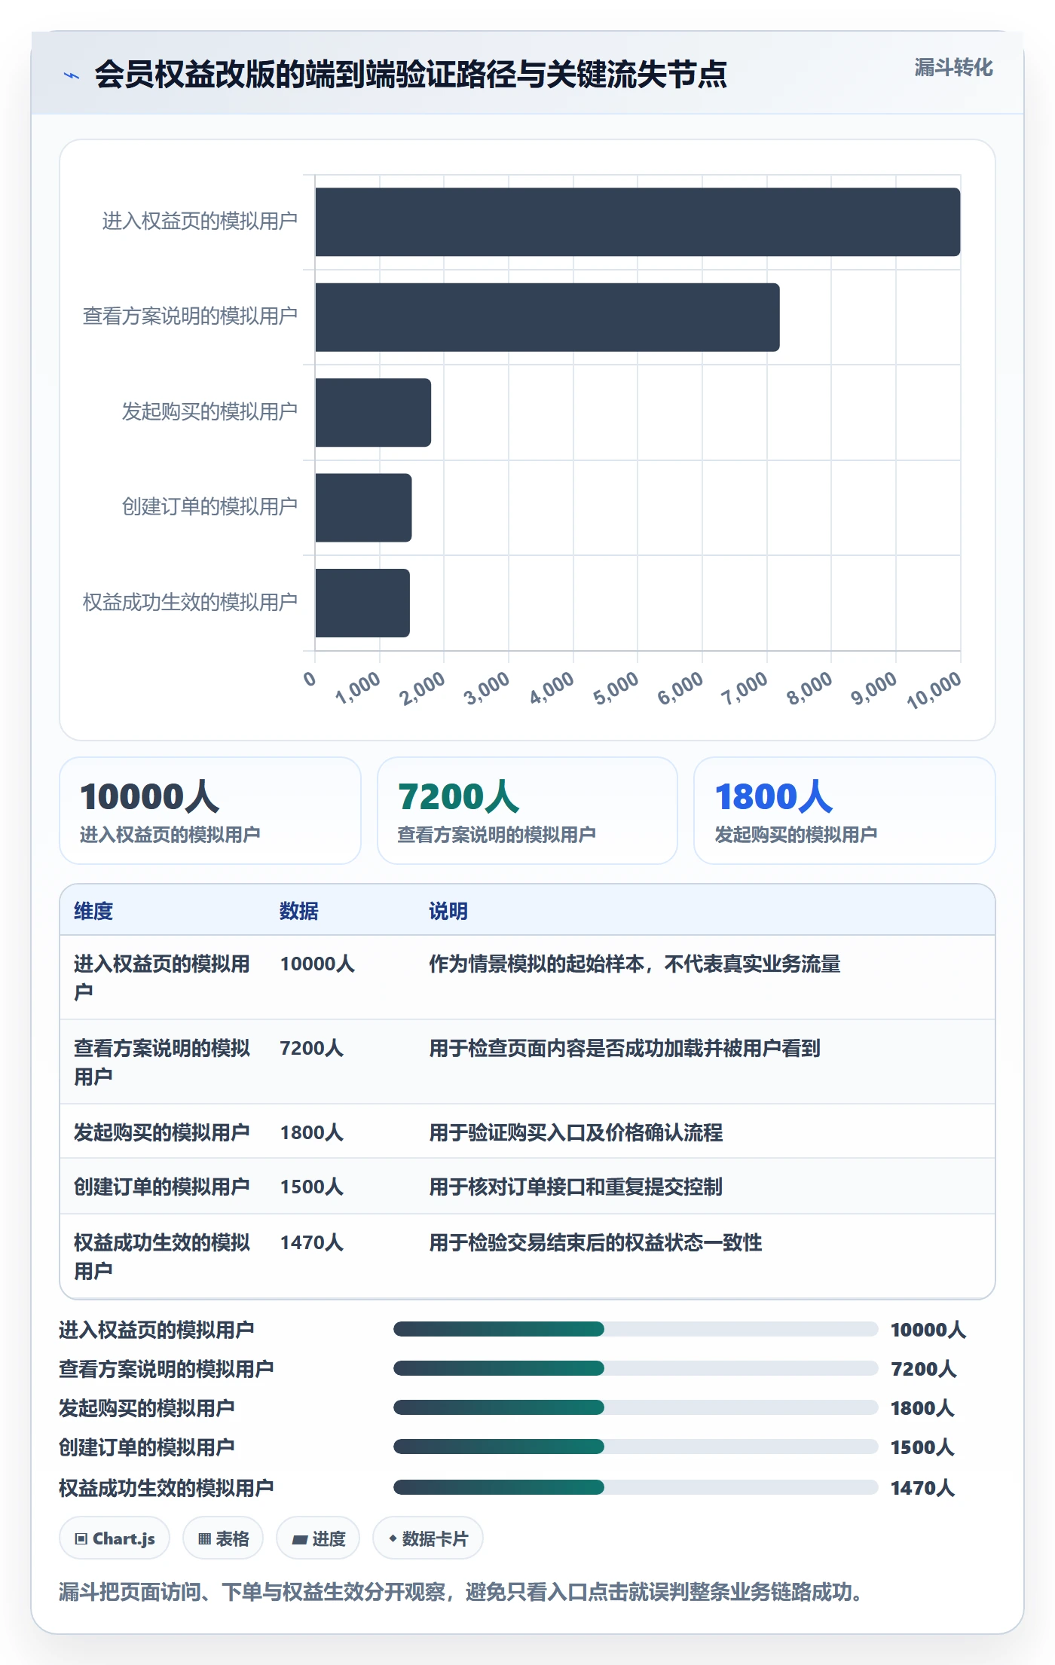Click the page title 会员权益改版的端到端验证路径
This screenshot has height=1665, width=1055.
point(410,74)
